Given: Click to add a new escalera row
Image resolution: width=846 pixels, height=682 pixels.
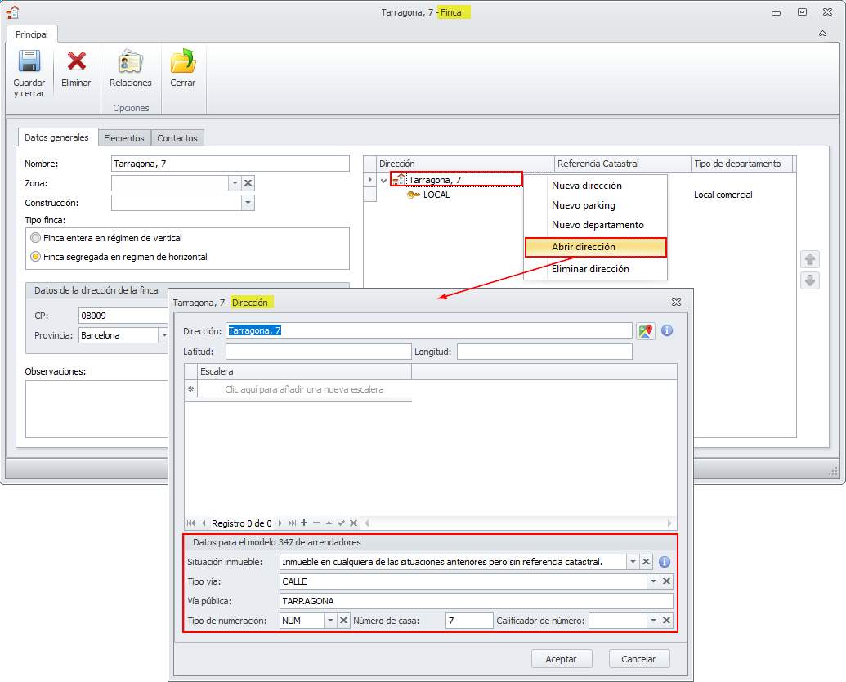Looking at the screenshot, I should point(304,389).
